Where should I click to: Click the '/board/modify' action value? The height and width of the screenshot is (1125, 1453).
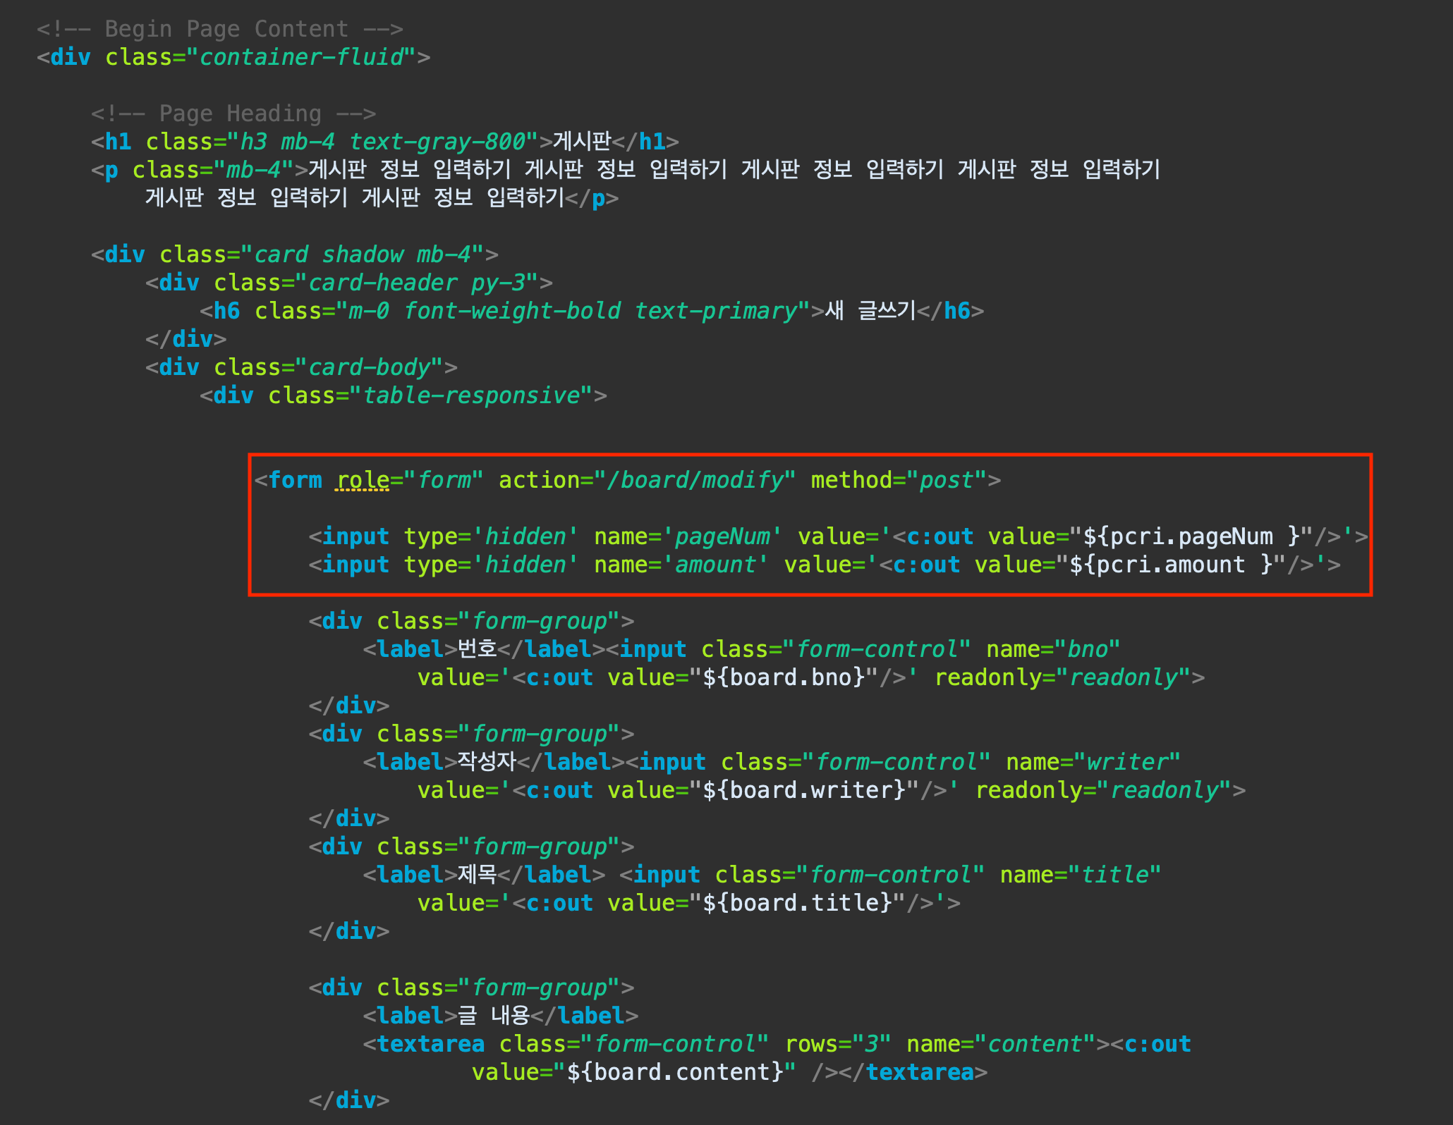pyautogui.click(x=694, y=480)
